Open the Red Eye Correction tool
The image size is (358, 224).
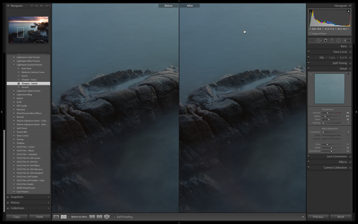[x=325, y=41]
